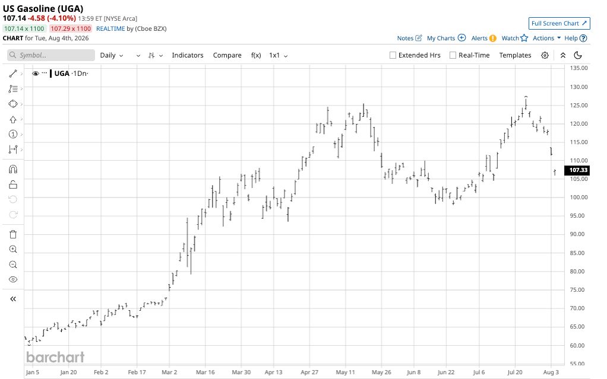
Task: Expand the Fibonacci tool submenu arrow
Action: click(21, 89)
